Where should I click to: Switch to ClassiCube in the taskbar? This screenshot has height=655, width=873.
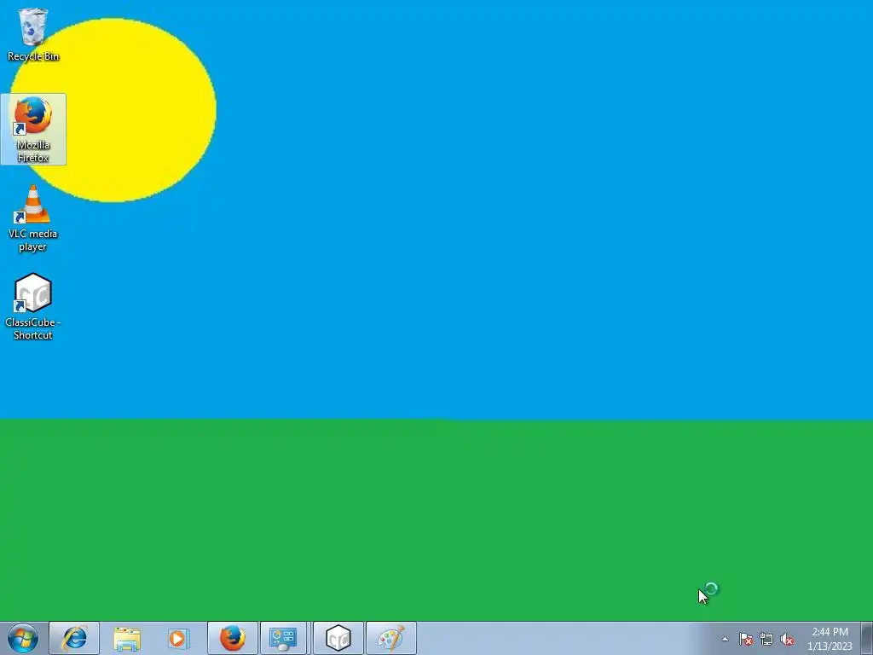(x=338, y=638)
